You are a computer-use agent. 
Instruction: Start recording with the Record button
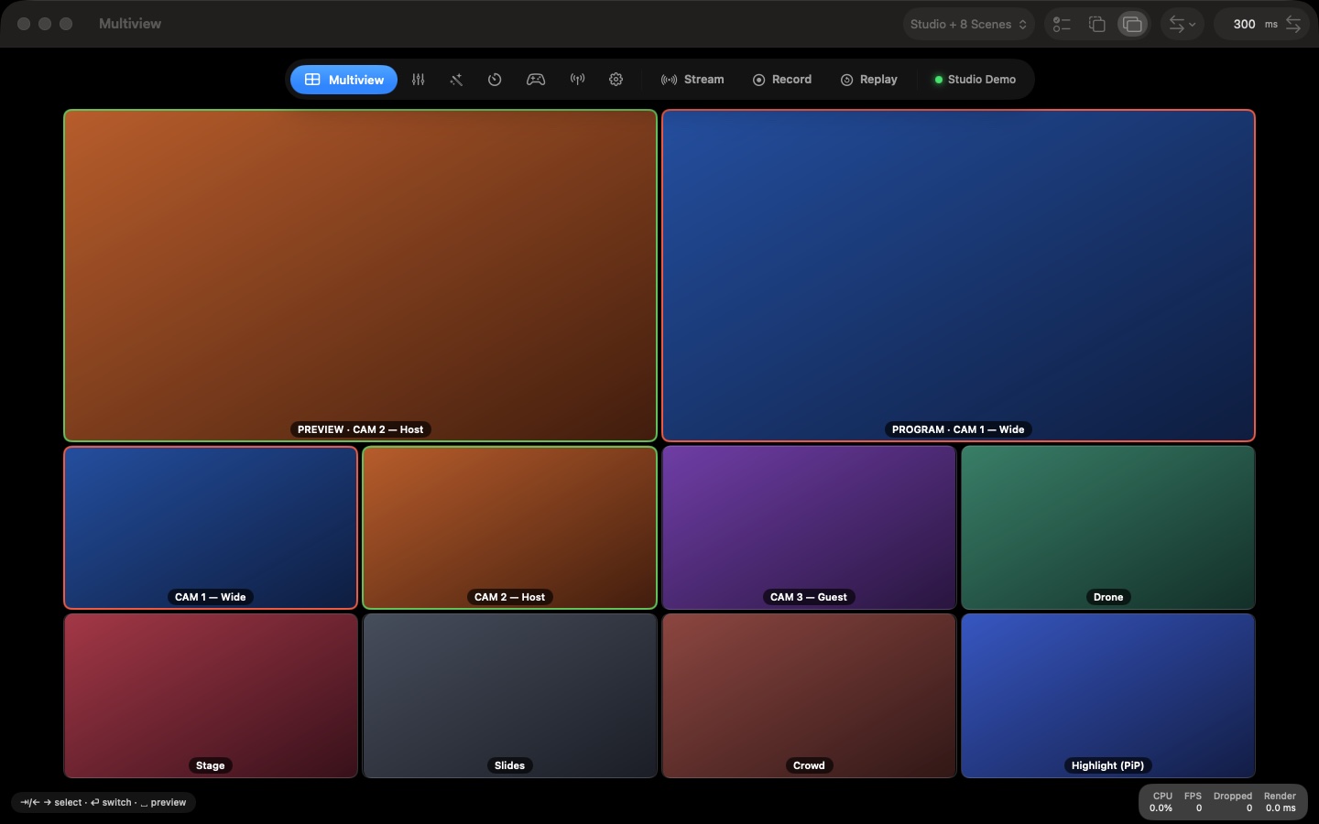tap(782, 80)
